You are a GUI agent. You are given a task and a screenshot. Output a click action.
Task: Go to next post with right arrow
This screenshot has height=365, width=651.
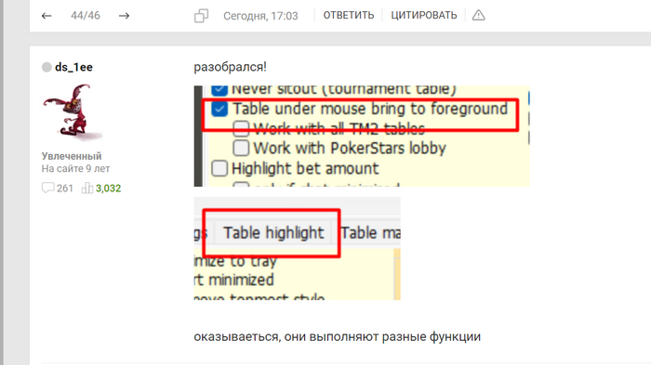124,16
